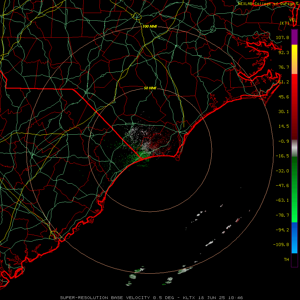Screen dimensions: 300x300
Task: Click the -16.5 velocity scale value
Action: 282,156
